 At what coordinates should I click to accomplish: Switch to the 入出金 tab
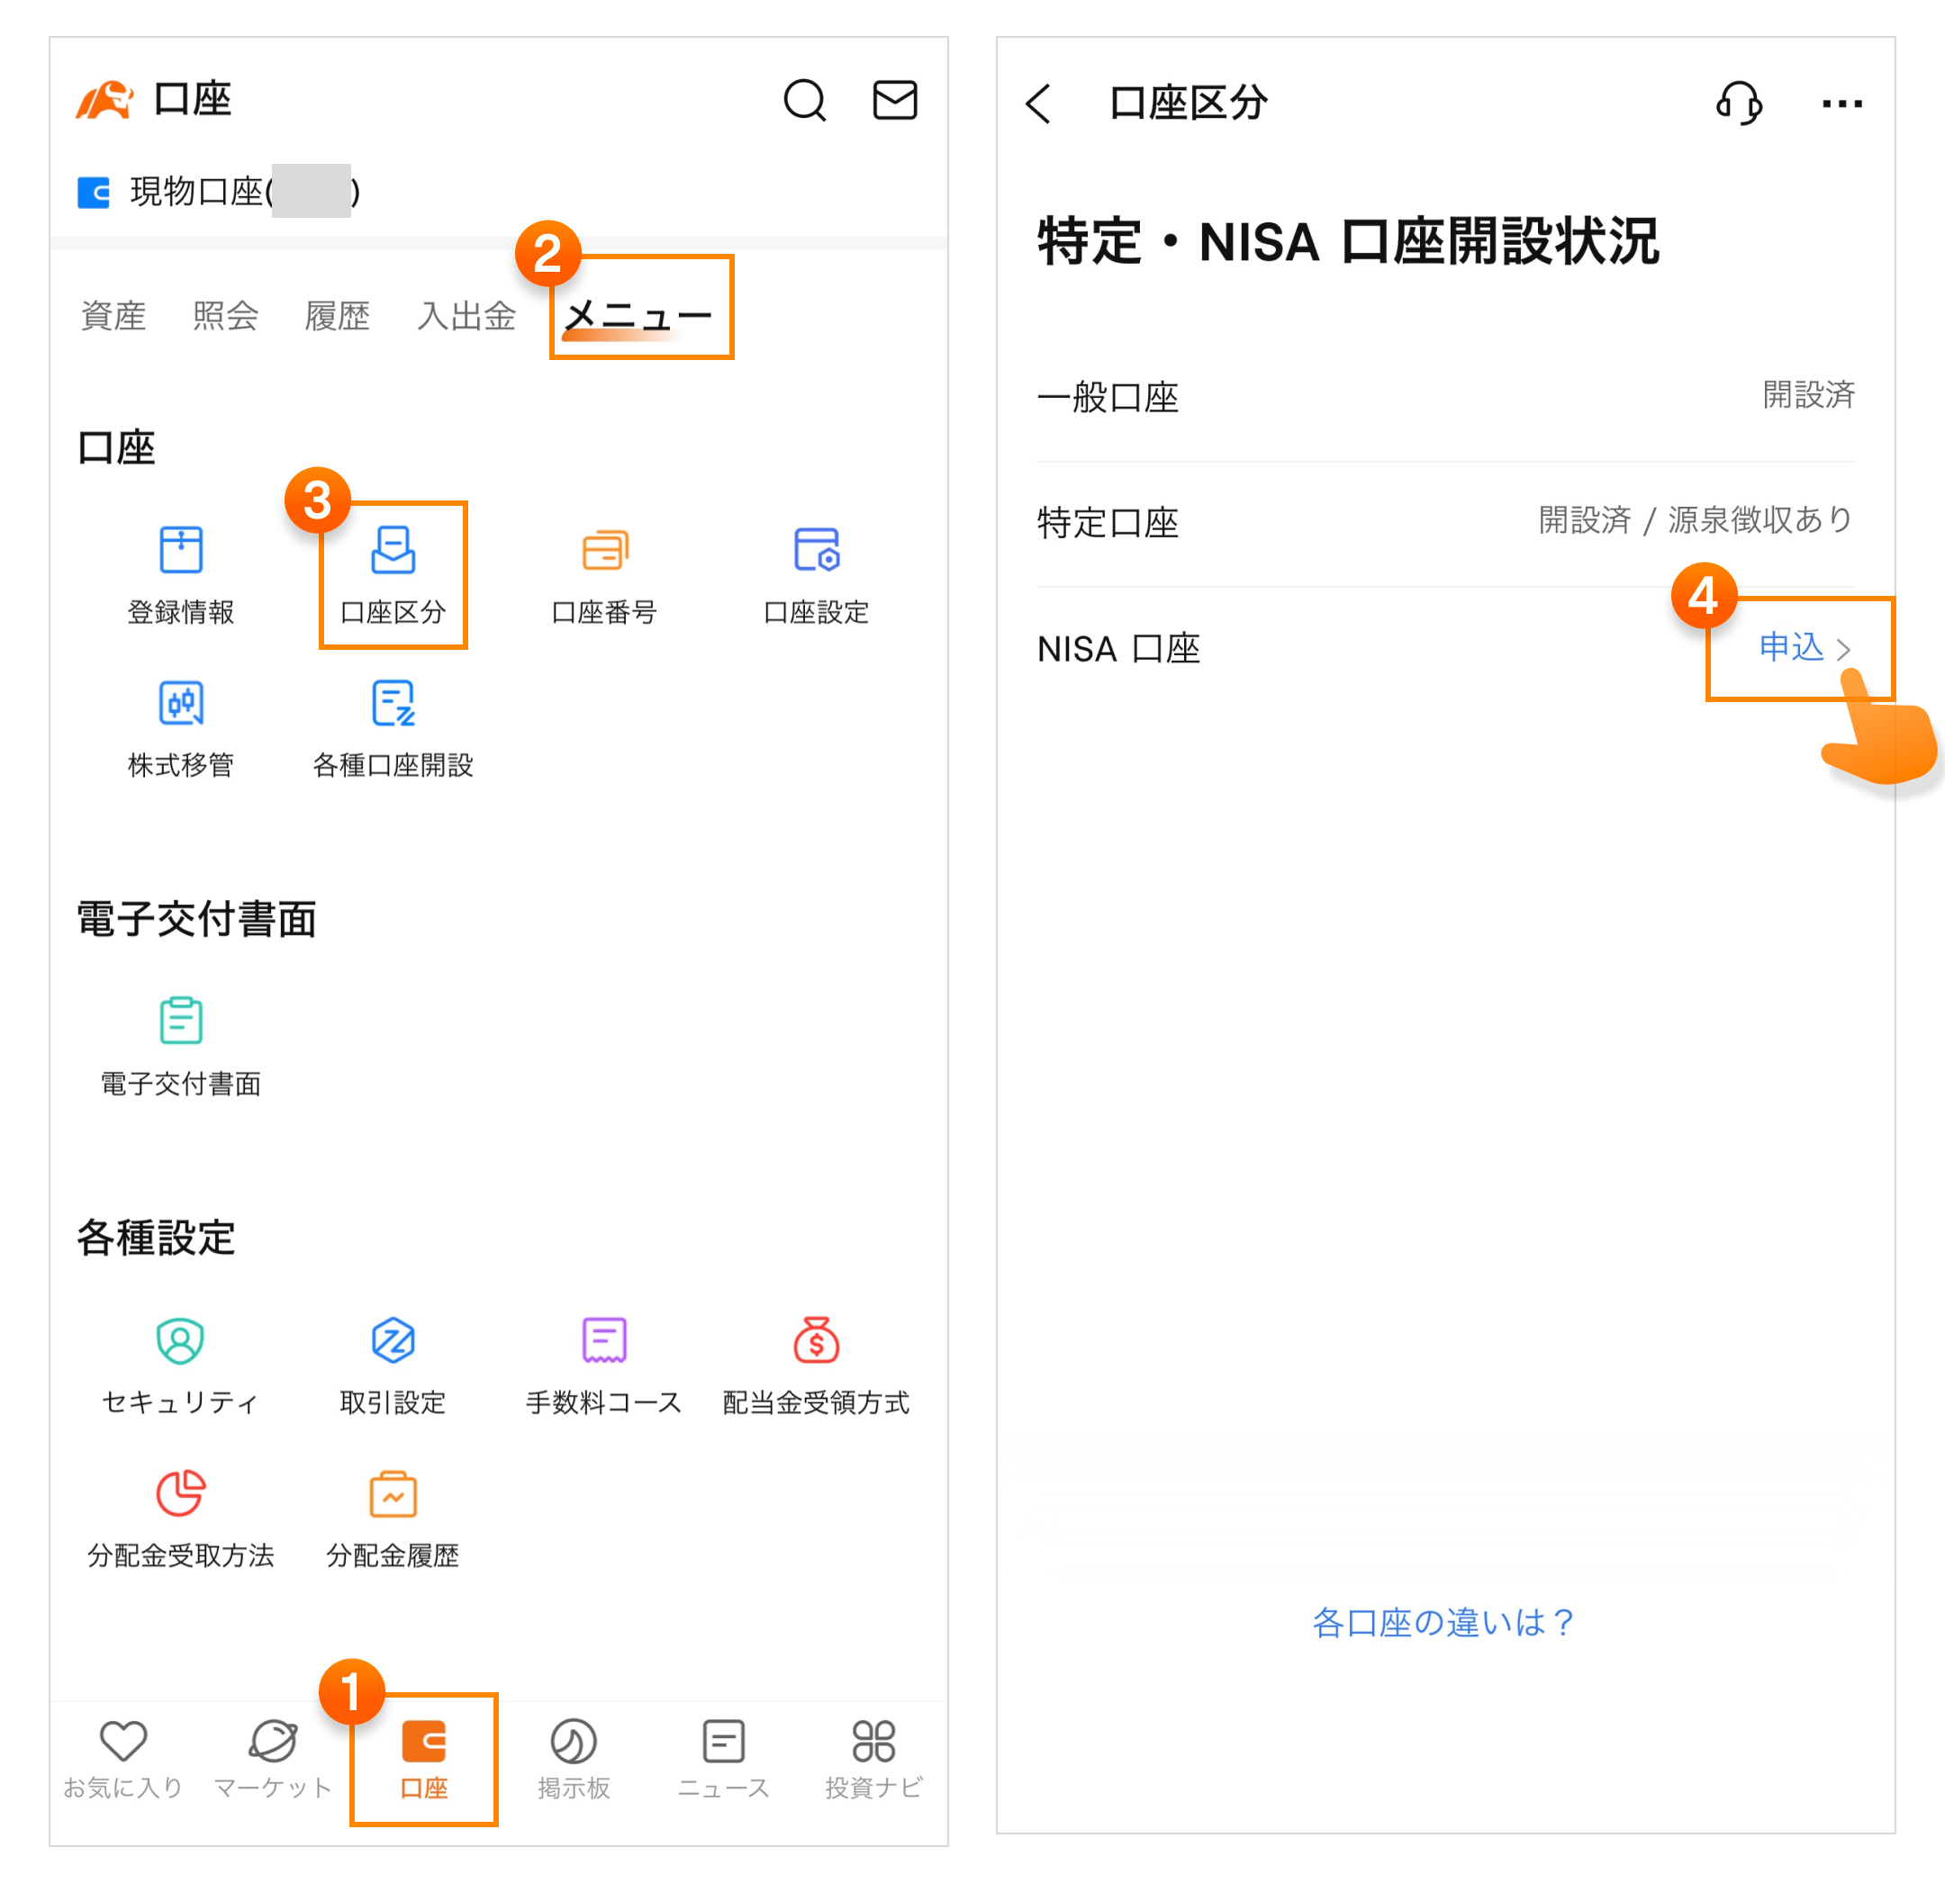[466, 316]
